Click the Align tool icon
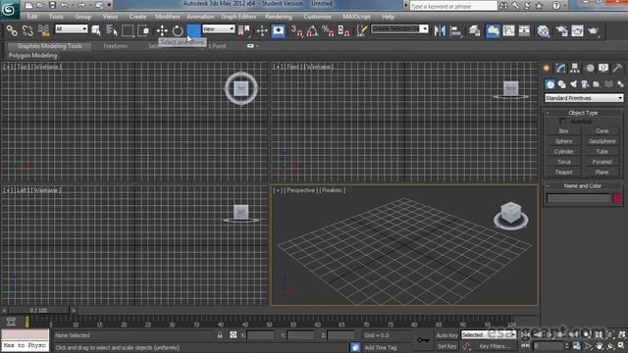 pyautogui.click(x=455, y=30)
